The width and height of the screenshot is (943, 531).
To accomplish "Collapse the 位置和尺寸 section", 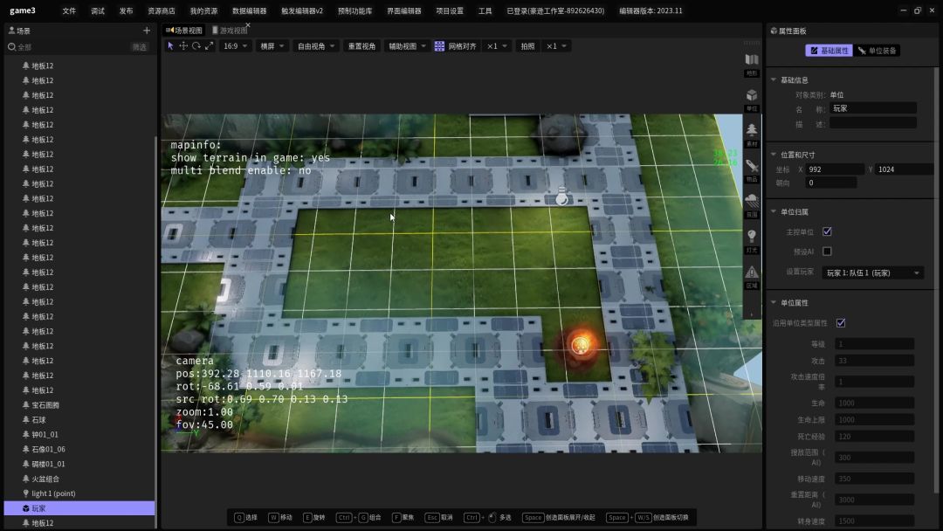I will pyautogui.click(x=774, y=155).
